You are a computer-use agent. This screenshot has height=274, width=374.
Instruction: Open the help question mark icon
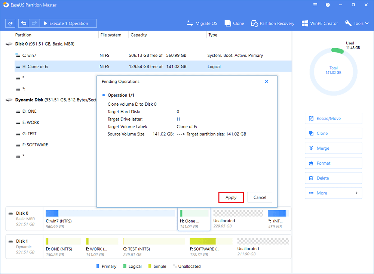coord(328,5)
